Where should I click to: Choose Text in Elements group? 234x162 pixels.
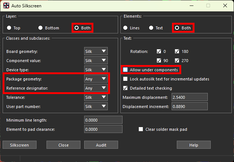coord(151,28)
